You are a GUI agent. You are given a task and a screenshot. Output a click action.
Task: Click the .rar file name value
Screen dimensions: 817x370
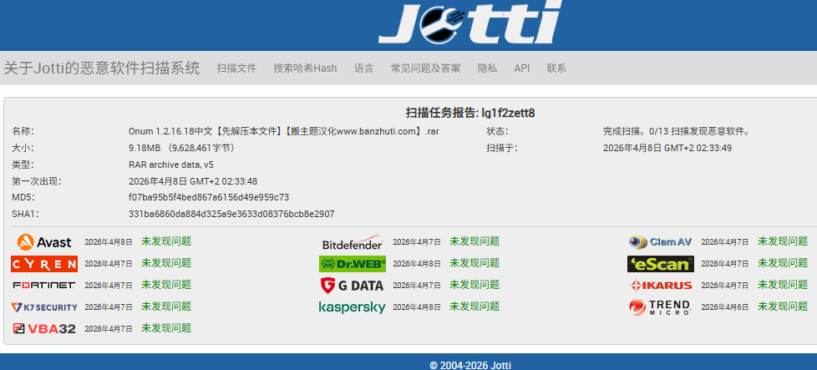(x=284, y=131)
